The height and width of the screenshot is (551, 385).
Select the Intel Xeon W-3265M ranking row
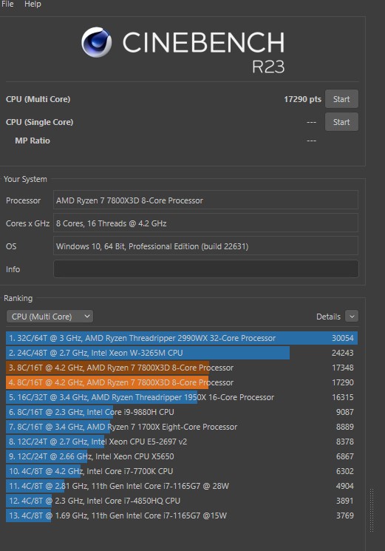(x=182, y=353)
